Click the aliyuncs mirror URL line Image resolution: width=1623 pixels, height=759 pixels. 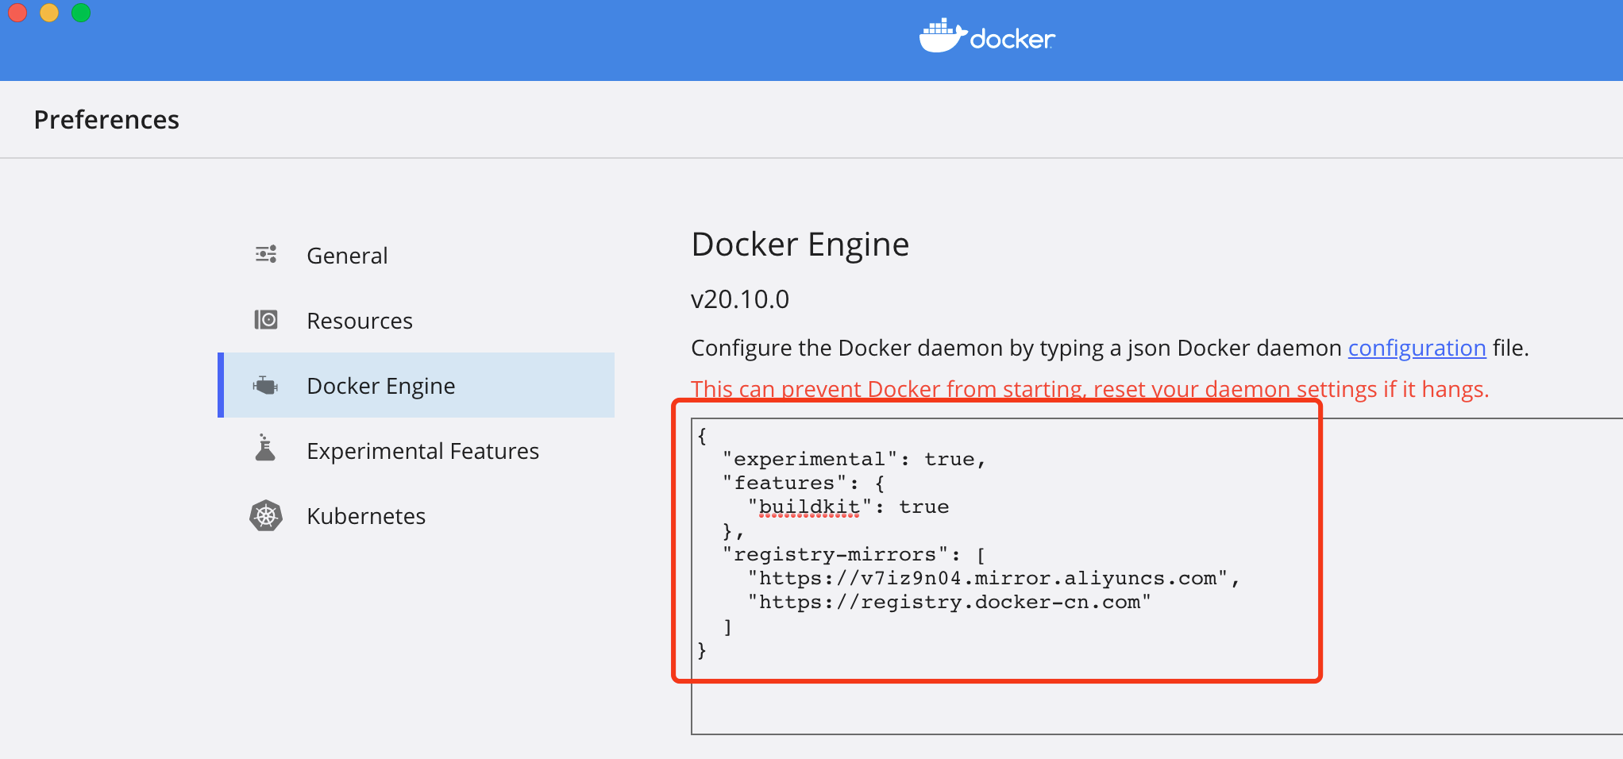993,579
